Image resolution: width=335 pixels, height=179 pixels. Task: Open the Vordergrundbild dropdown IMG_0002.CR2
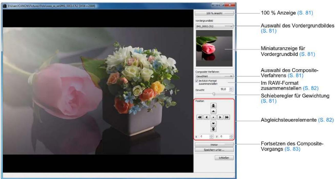tap(214, 26)
